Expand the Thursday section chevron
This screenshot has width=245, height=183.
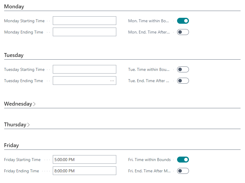click(x=28, y=125)
